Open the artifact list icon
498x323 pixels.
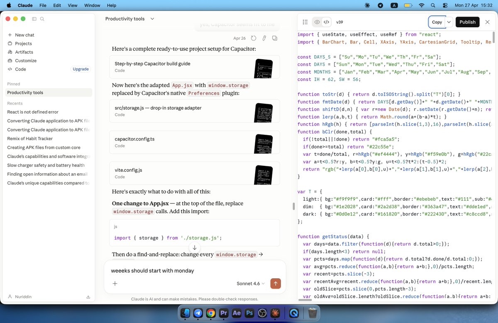click(x=305, y=22)
